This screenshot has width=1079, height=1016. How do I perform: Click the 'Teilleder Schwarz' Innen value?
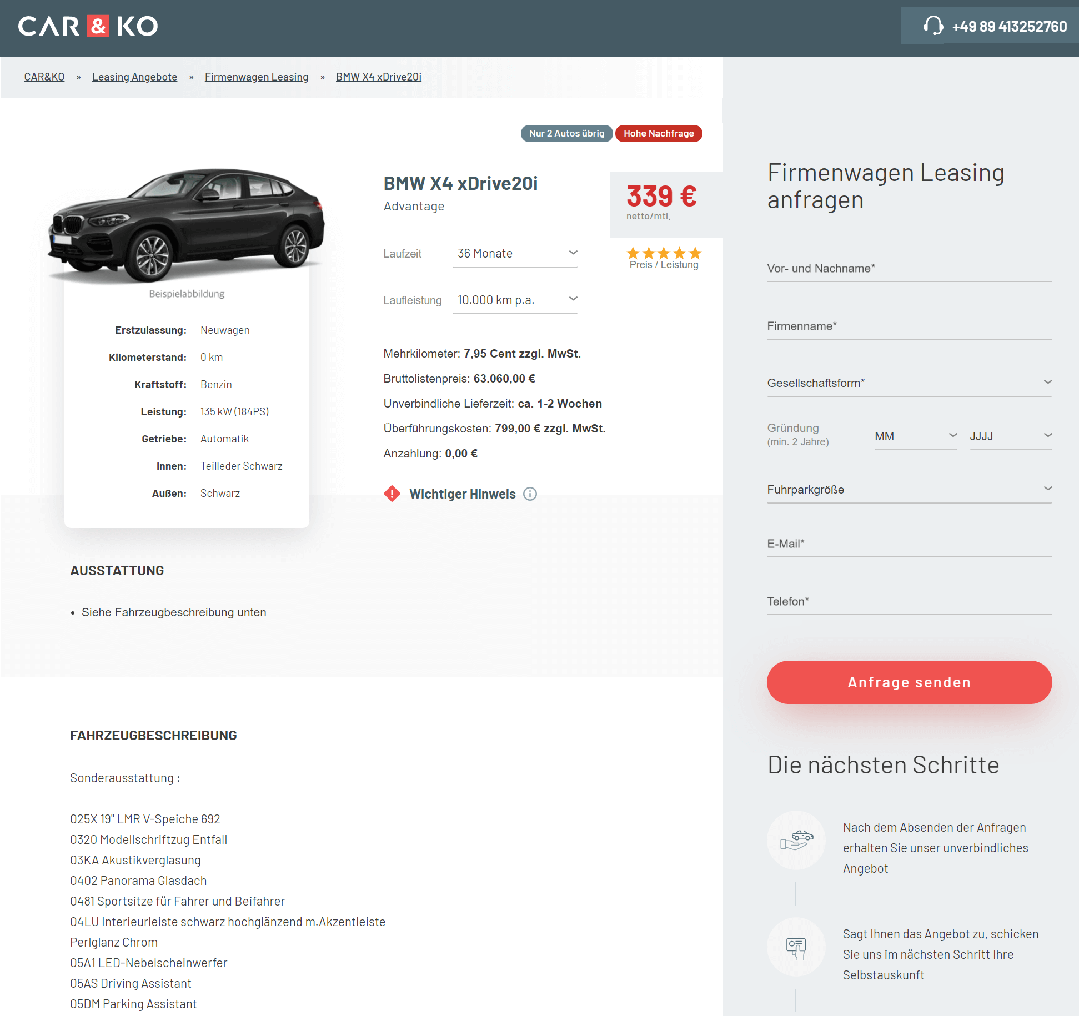coord(242,466)
